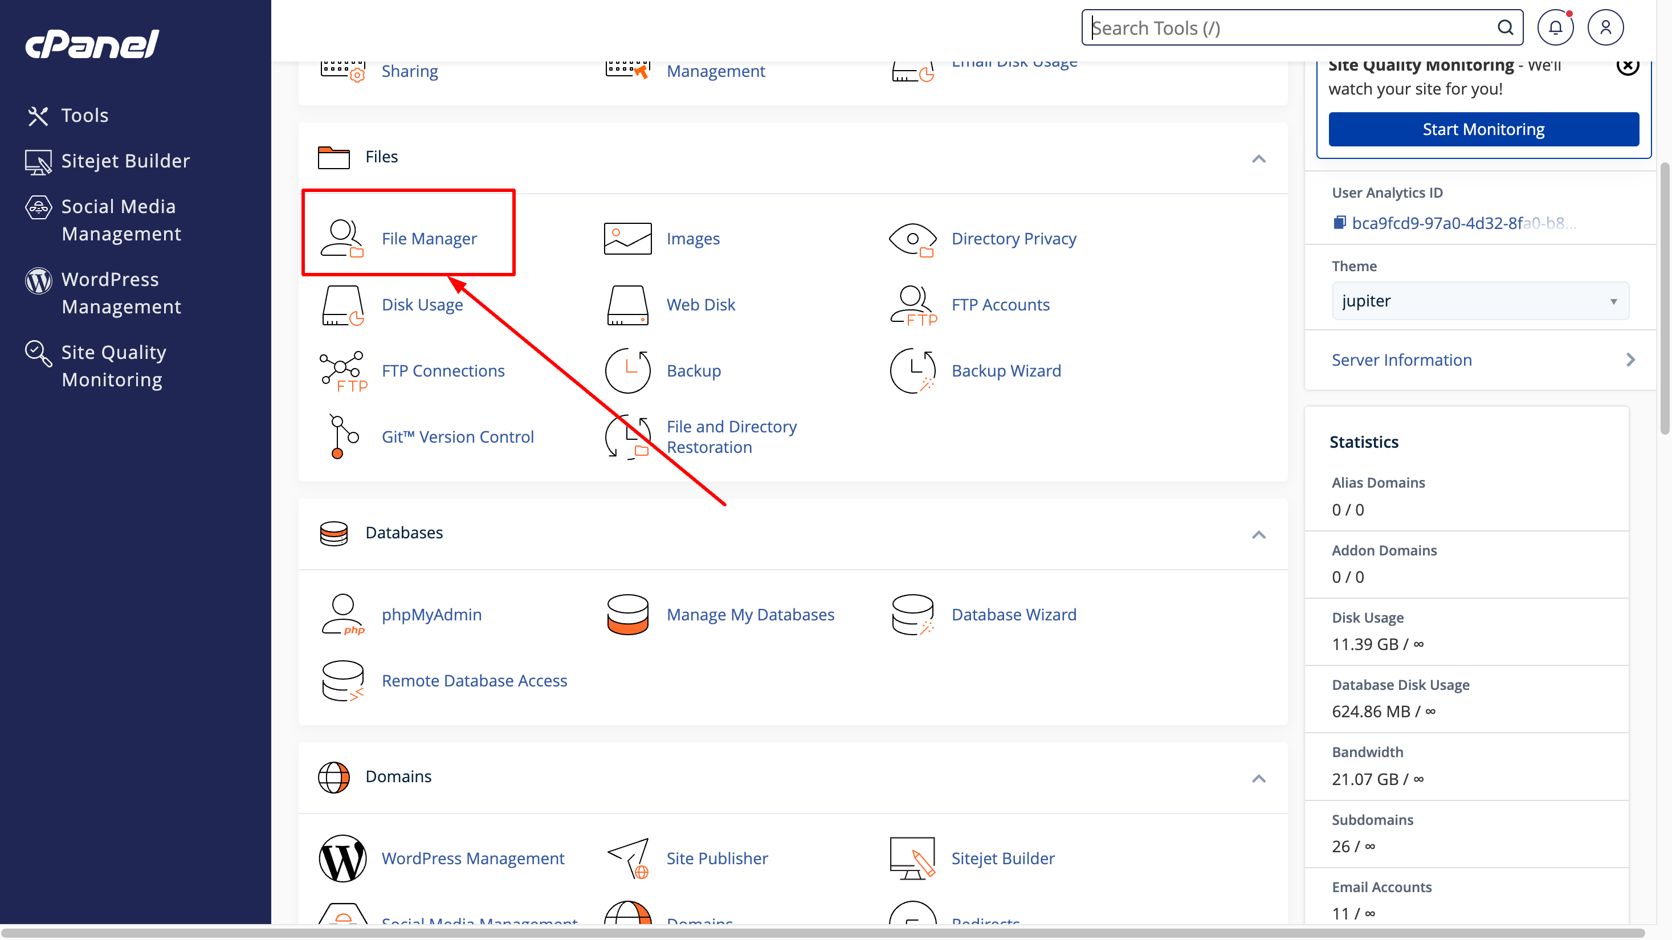Screen dimensions: 1672x940
Task: Collapse the Domains section chevron
Action: [x=1258, y=778]
